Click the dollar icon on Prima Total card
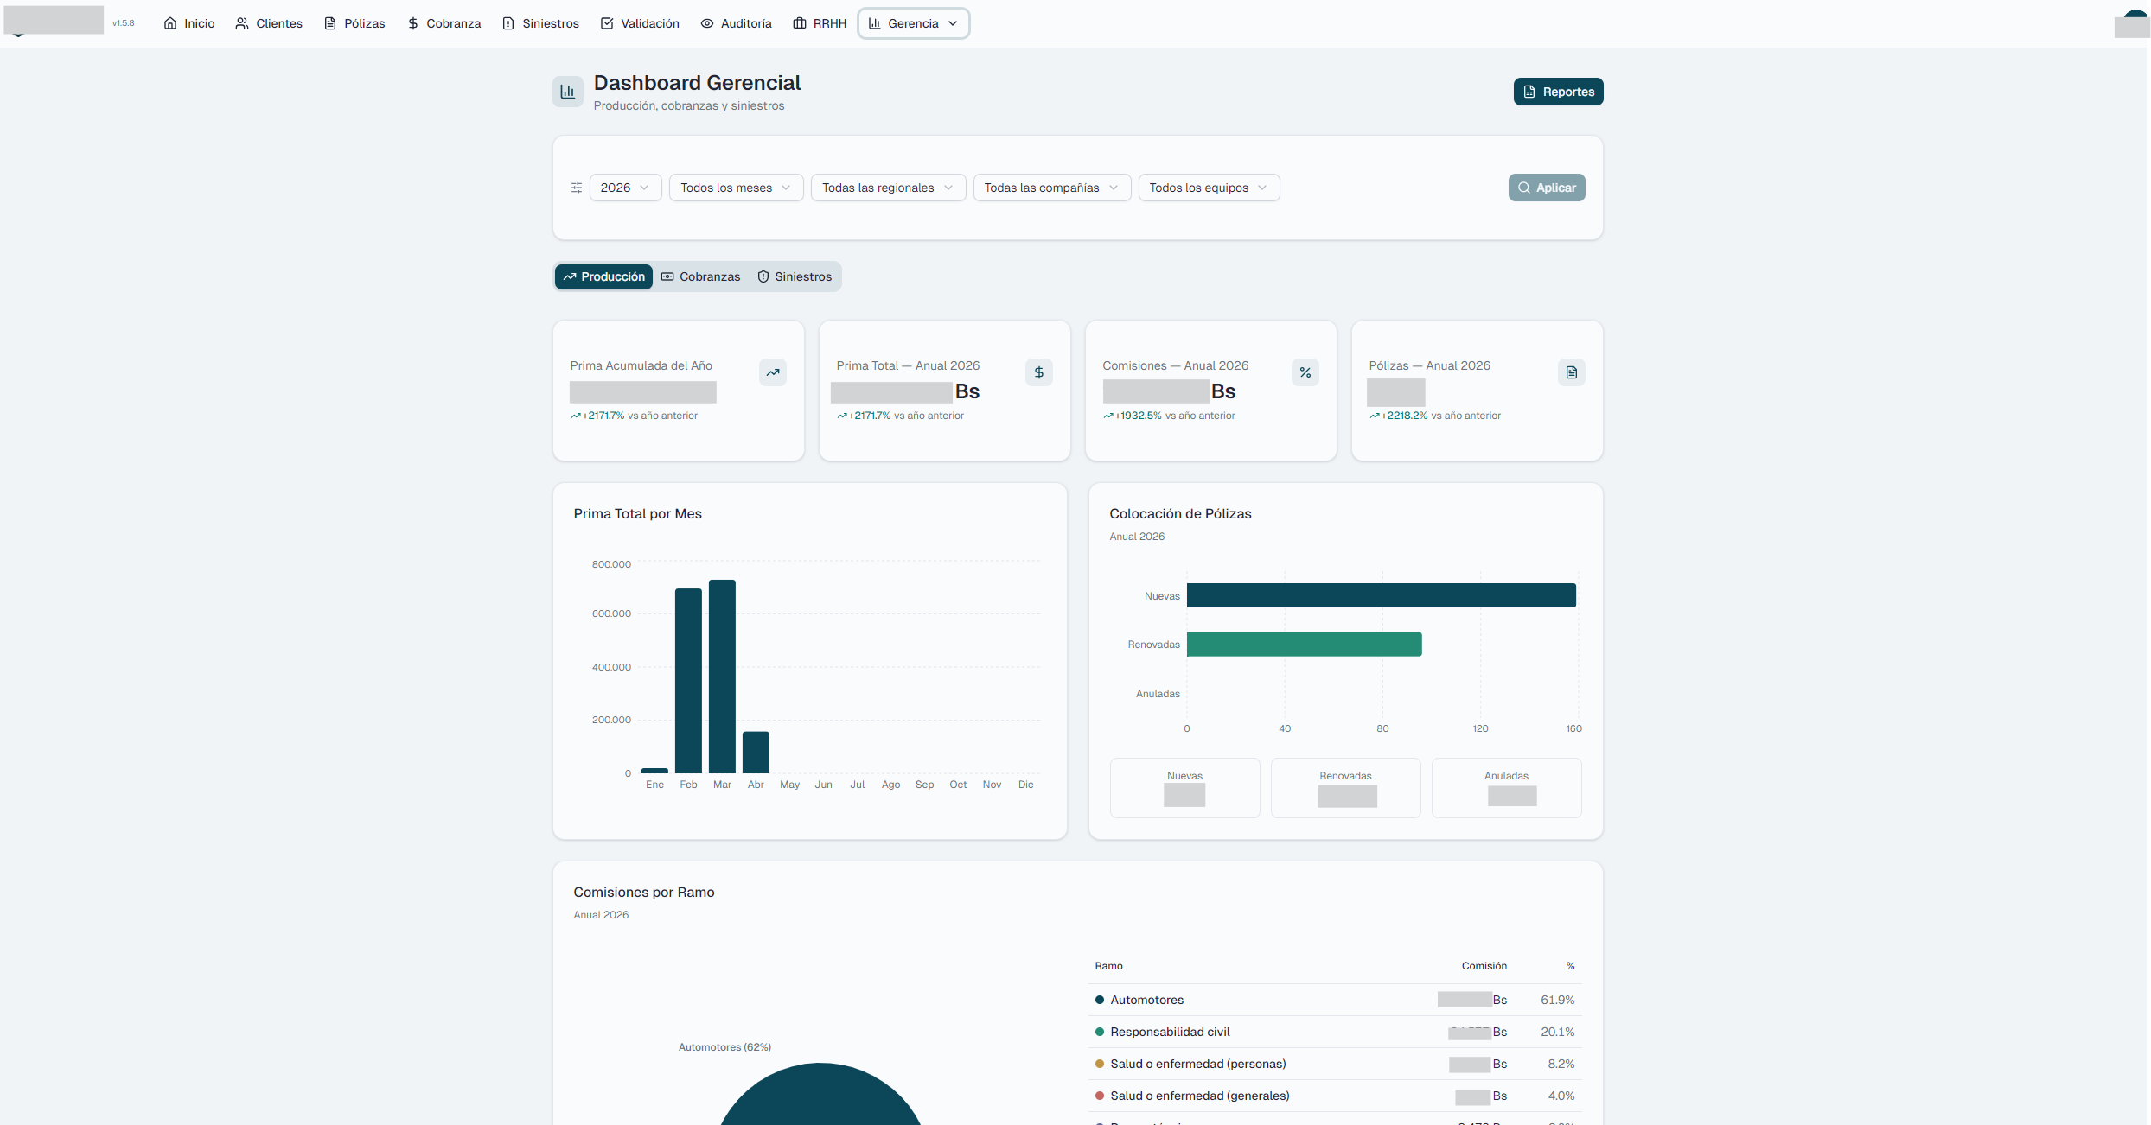The height and width of the screenshot is (1125, 2151). (x=1038, y=372)
